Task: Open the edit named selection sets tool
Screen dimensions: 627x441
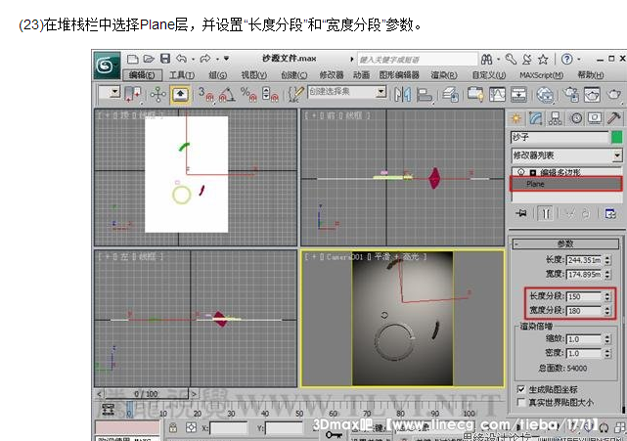Action: [296, 95]
